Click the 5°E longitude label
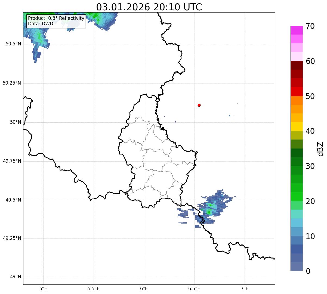The height and width of the screenshot is (294, 327). click(x=43, y=288)
